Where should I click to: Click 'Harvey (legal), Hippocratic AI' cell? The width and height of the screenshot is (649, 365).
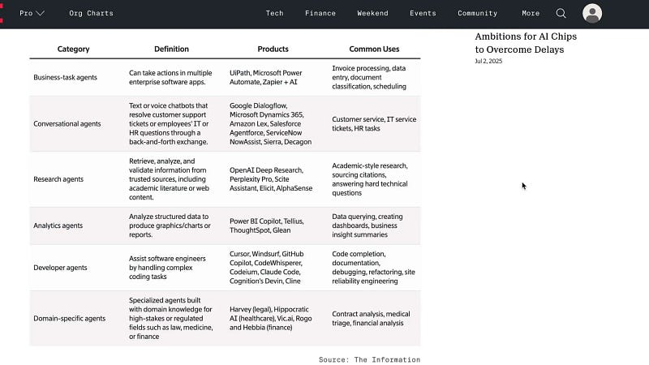[270, 318]
